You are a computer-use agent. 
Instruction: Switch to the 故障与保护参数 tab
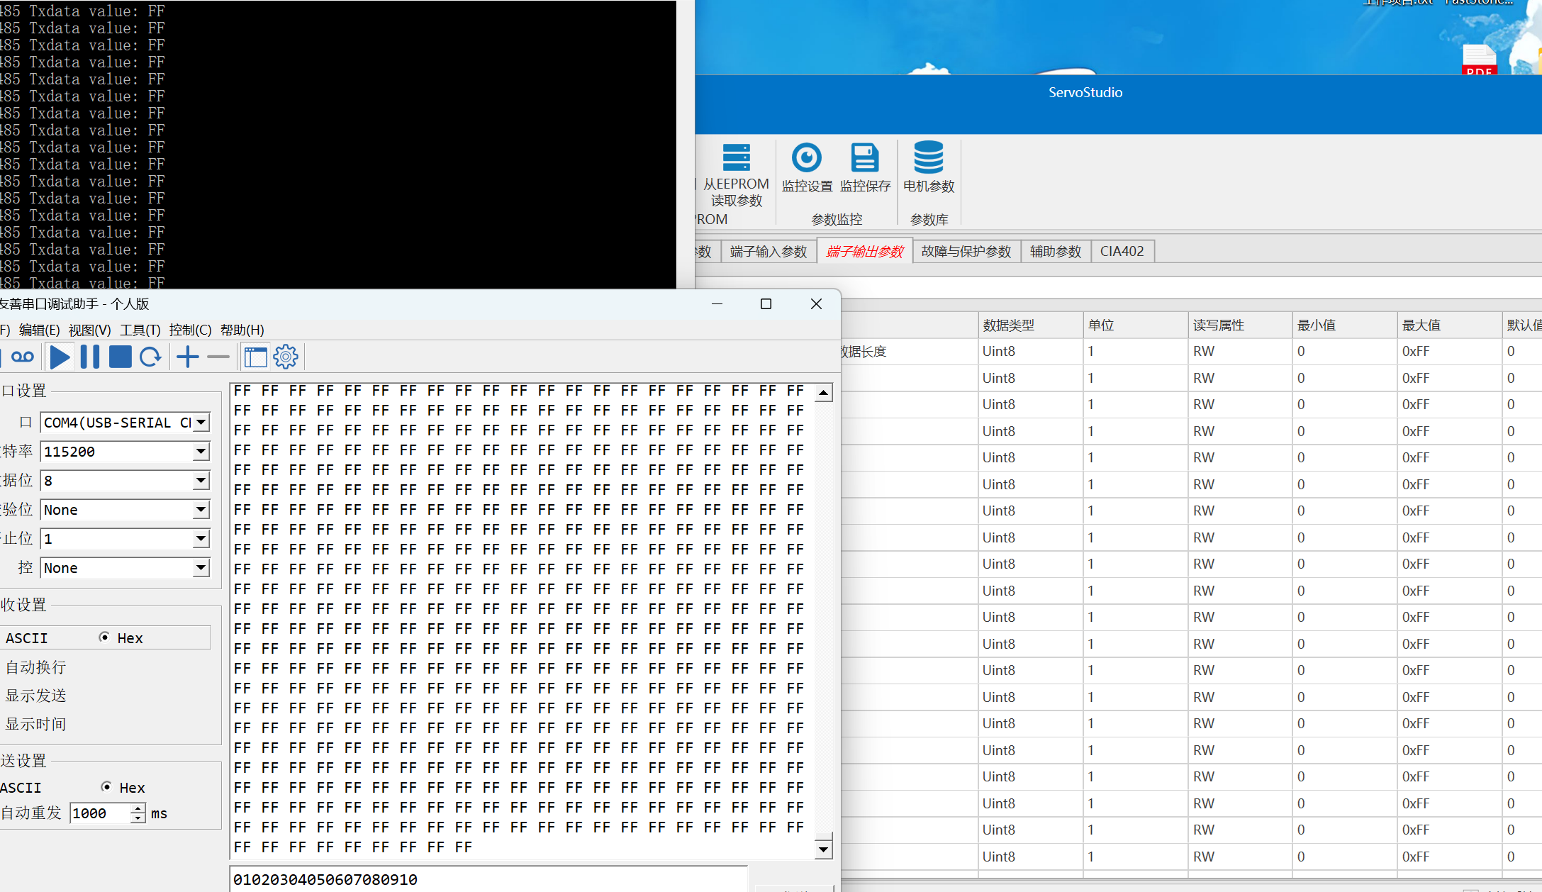(x=966, y=252)
